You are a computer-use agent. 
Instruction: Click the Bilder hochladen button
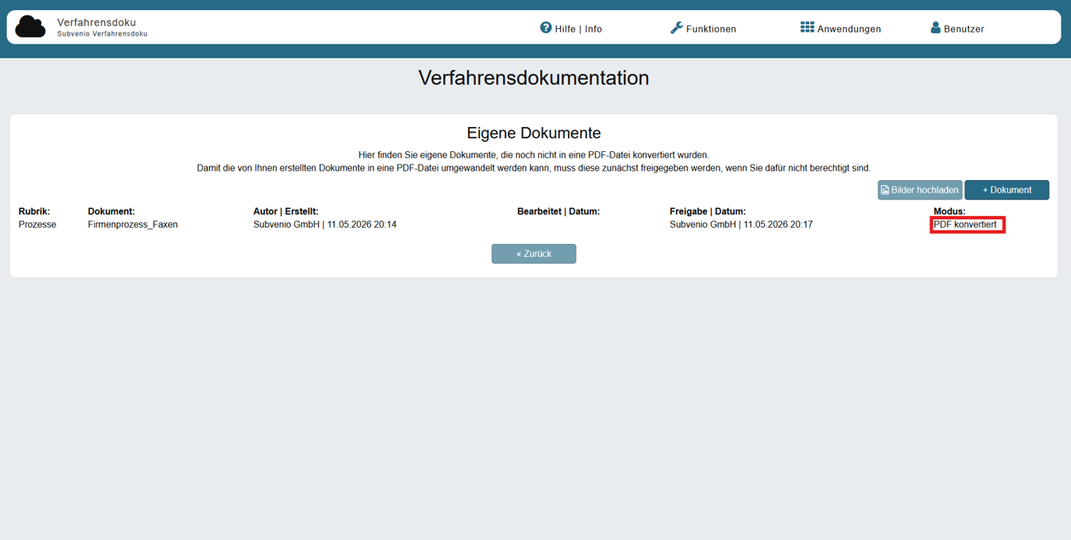(920, 190)
